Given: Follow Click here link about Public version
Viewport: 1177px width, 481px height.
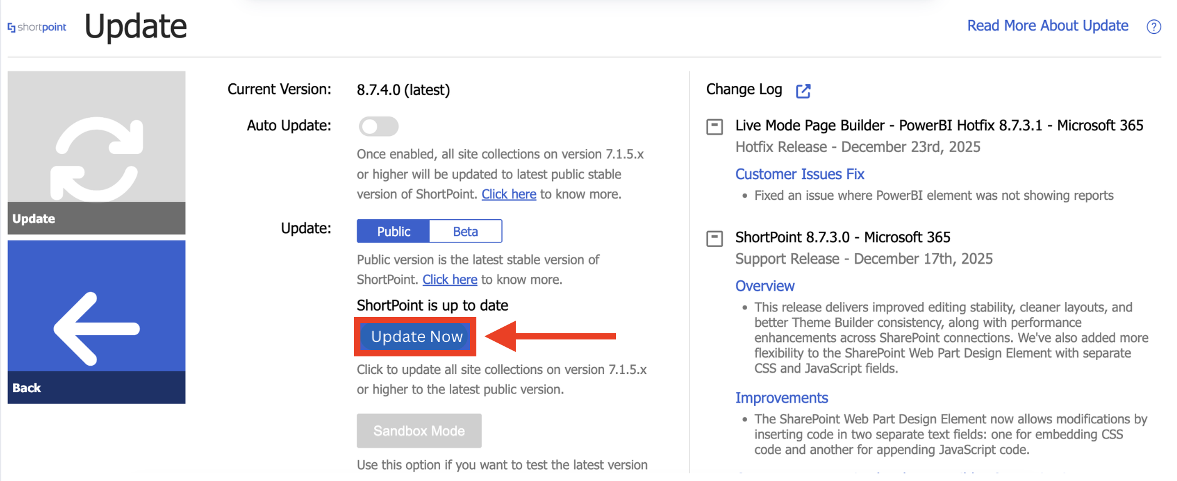Looking at the screenshot, I should 450,279.
